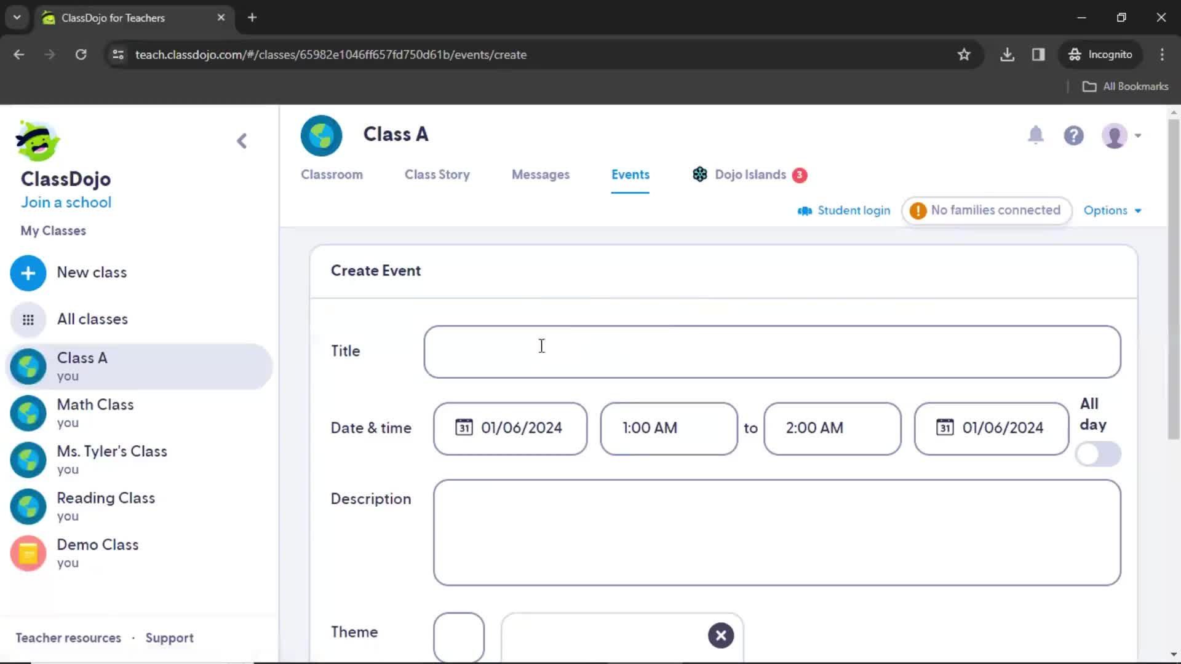
Task: Click the user profile icon
Action: click(1118, 135)
